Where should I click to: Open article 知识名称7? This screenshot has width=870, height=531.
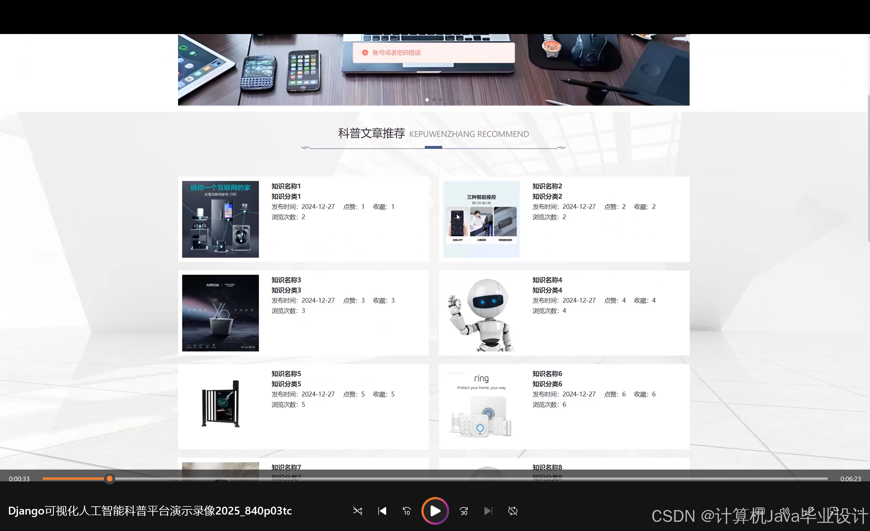(286, 467)
